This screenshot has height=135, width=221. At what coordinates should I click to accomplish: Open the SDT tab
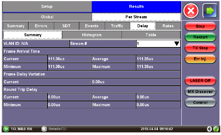[x=67, y=26]
